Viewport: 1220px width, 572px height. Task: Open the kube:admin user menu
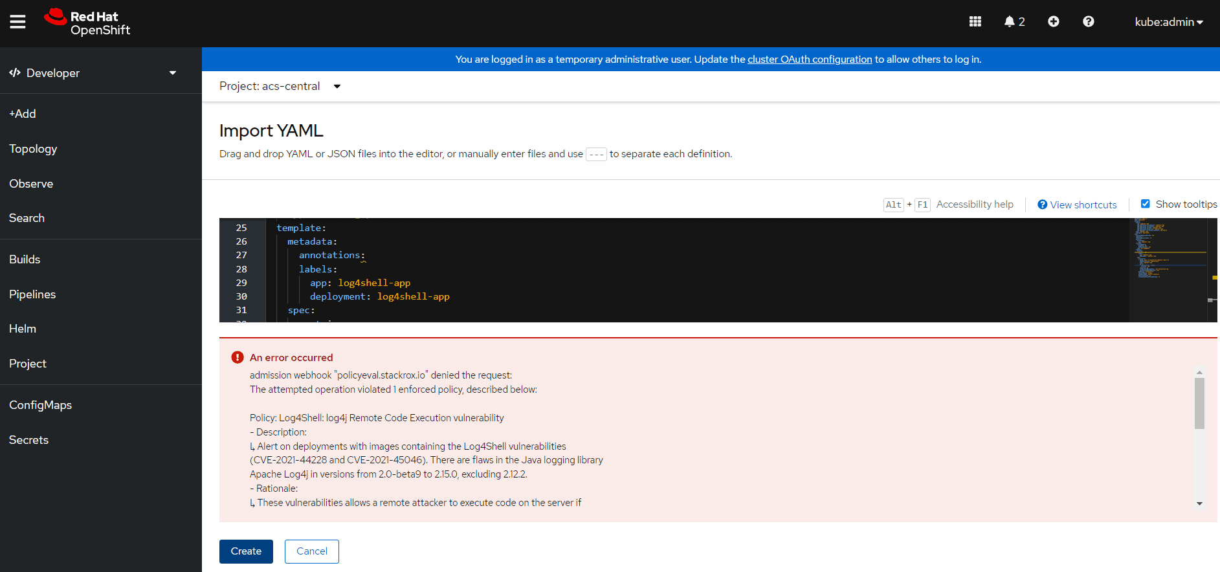coord(1169,22)
